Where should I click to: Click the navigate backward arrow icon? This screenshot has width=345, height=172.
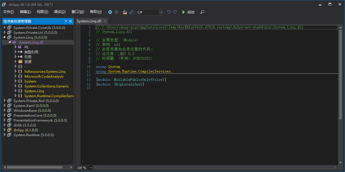(x=110, y=12)
